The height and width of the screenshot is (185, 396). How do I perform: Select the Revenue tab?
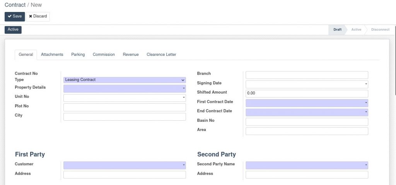tap(131, 55)
